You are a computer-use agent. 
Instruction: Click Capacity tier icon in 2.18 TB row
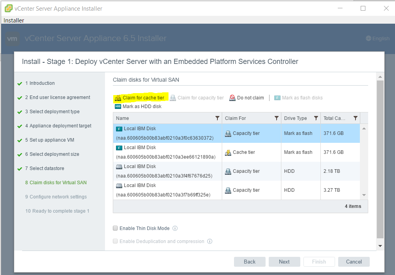point(228,171)
